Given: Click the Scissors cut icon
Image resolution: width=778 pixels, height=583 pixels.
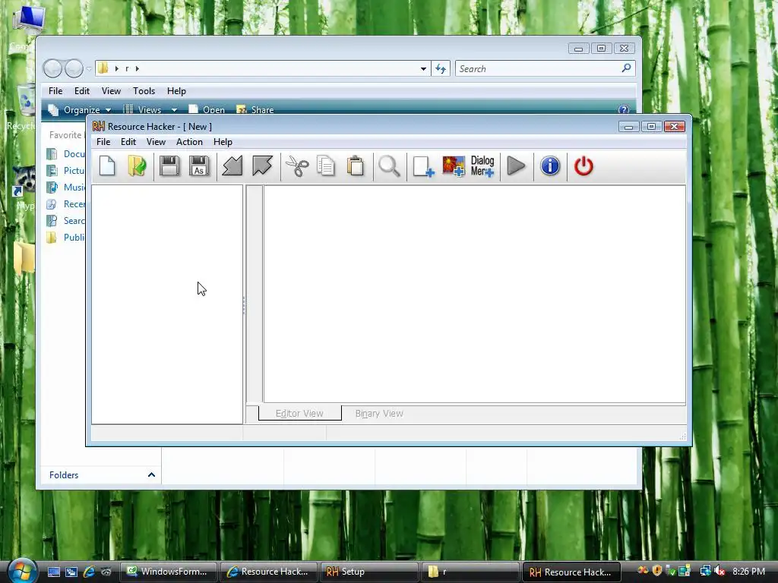Looking at the screenshot, I should pyautogui.click(x=297, y=166).
